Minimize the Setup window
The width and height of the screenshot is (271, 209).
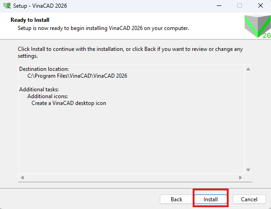[x=219, y=6]
